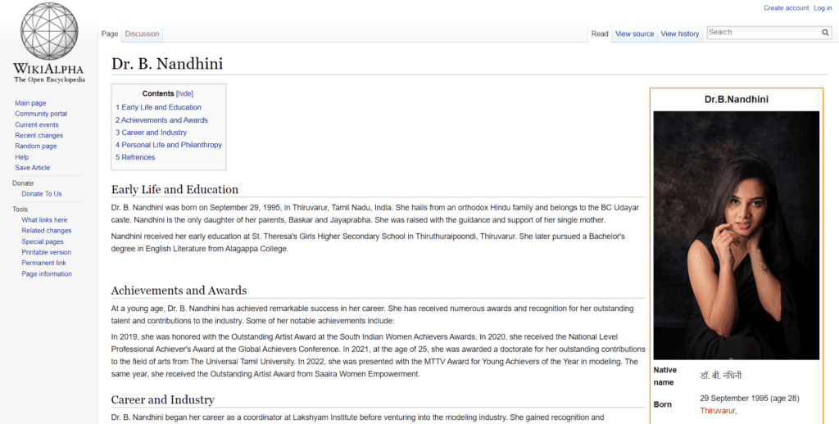Jump to Refrences in contents
Image resolution: width=839 pixels, height=424 pixels.
coord(135,157)
